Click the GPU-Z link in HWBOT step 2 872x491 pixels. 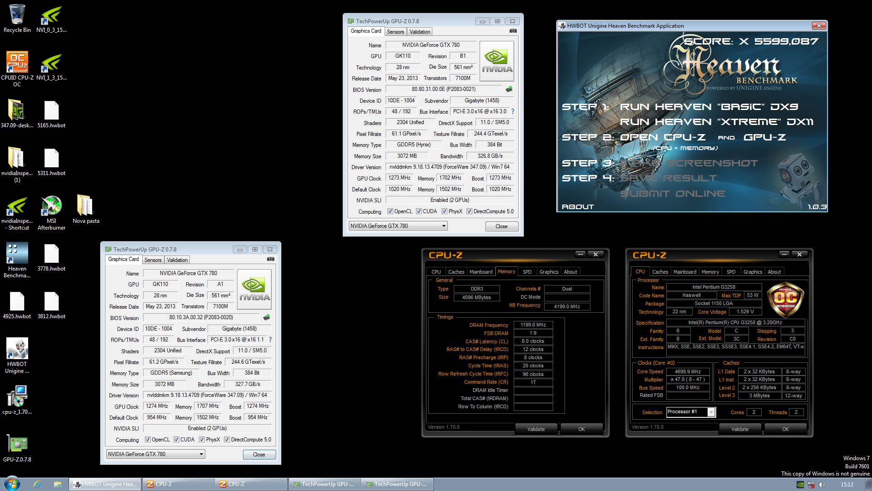[764, 137]
